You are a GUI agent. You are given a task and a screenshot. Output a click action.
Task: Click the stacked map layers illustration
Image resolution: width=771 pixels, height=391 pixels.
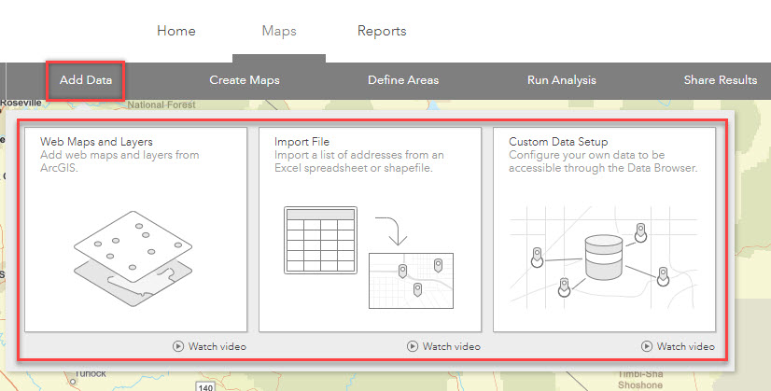point(133,258)
